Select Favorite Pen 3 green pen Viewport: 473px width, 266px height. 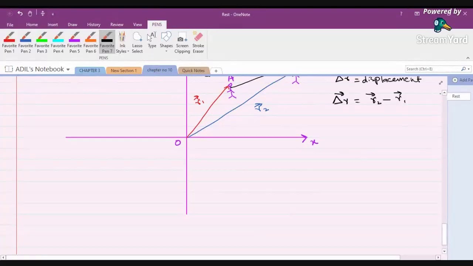(x=42, y=43)
